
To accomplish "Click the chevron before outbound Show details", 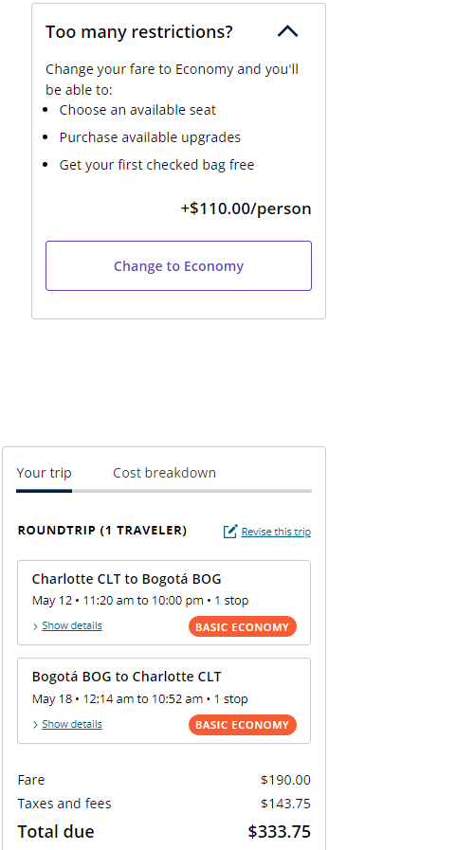I will coord(36,626).
